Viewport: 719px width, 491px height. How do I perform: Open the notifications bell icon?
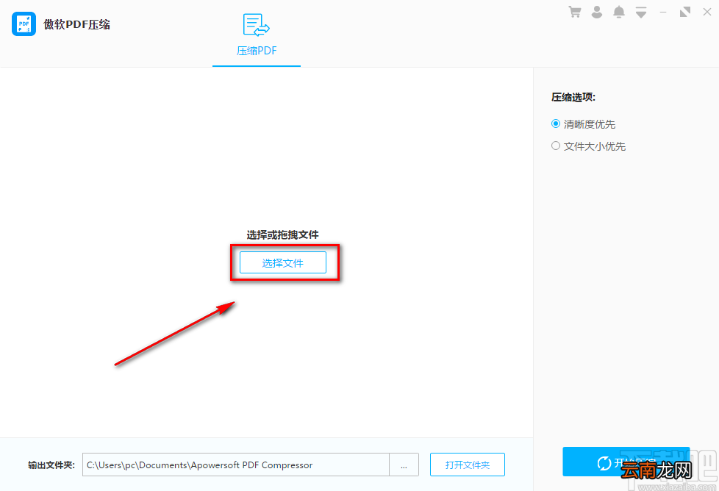point(618,12)
